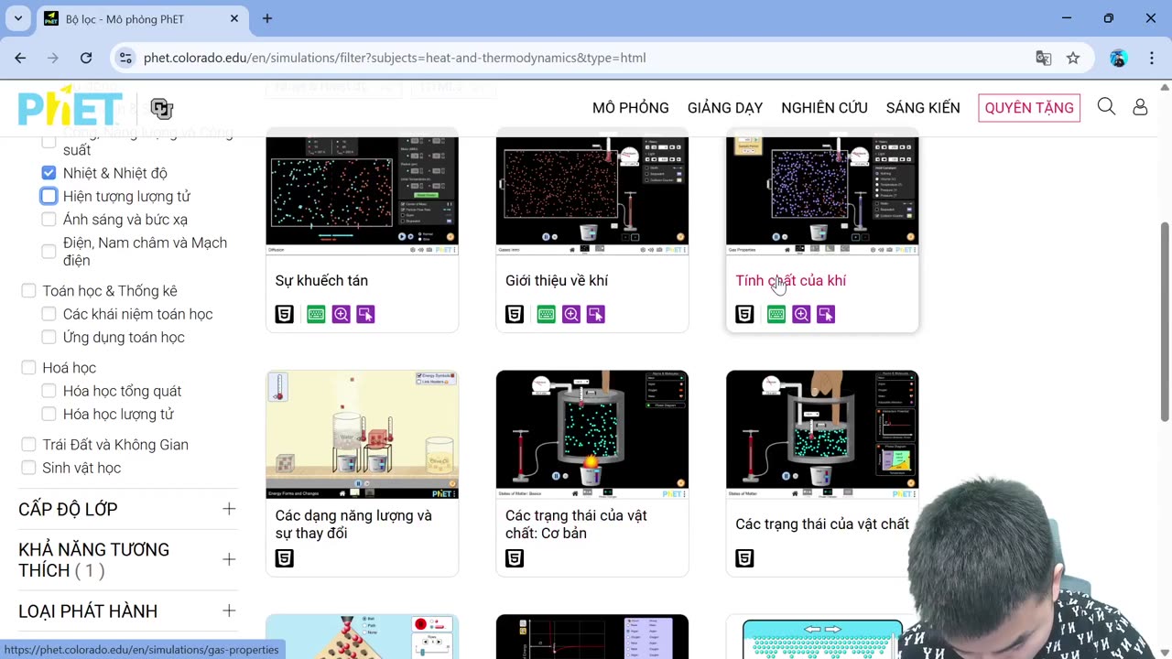Click HTML5 icon under Tính chất của khí

(x=744, y=314)
